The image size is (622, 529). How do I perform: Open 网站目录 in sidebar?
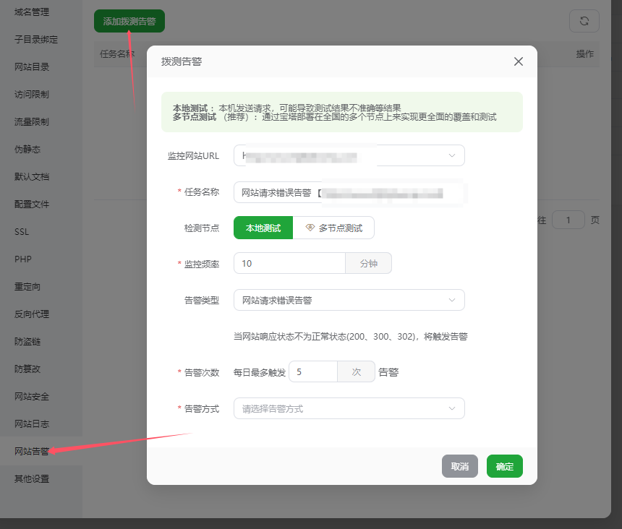click(x=32, y=66)
